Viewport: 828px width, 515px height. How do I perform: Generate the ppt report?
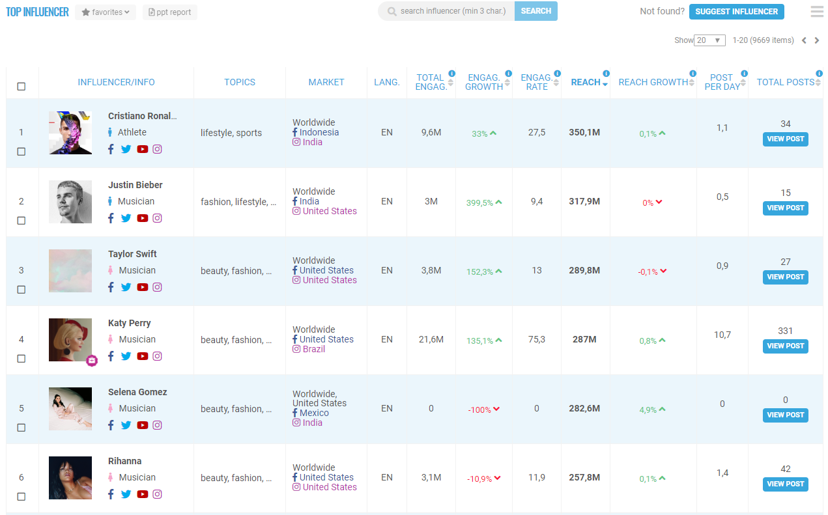(x=170, y=12)
